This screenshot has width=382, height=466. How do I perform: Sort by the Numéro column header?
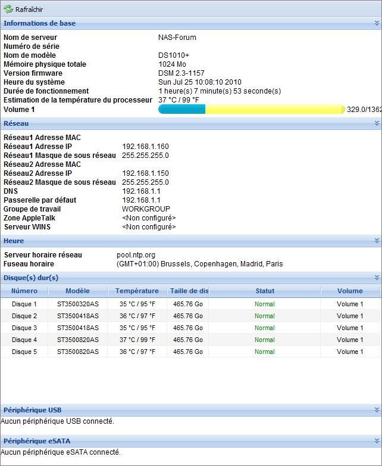pos(24,291)
